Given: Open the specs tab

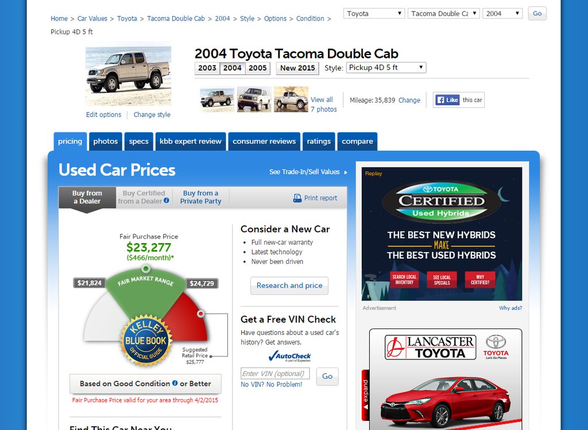Looking at the screenshot, I should pyautogui.click(x=139, y=141).
